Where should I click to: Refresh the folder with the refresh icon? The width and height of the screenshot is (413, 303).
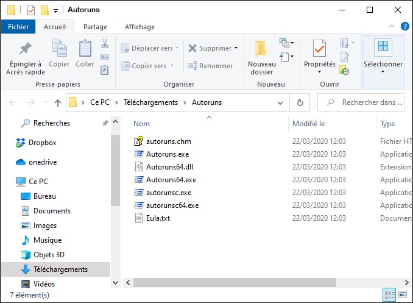click(x=300, y=102)
